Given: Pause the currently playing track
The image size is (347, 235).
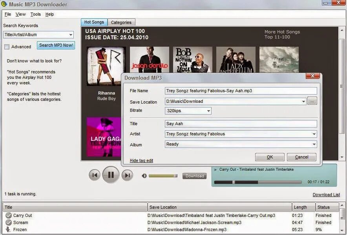Looking at the screenshot, I should (110, 175).
